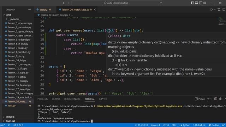The height and width of the screenshot is (127, 226).
Task: Open Explorer more actions ellipsis
Action: tap(30, 10)
